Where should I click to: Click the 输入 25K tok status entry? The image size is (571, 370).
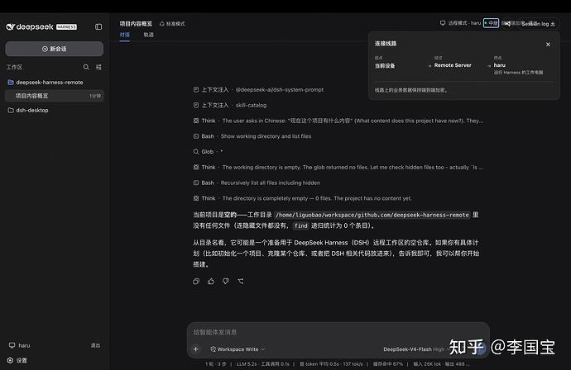coord(427,364)
